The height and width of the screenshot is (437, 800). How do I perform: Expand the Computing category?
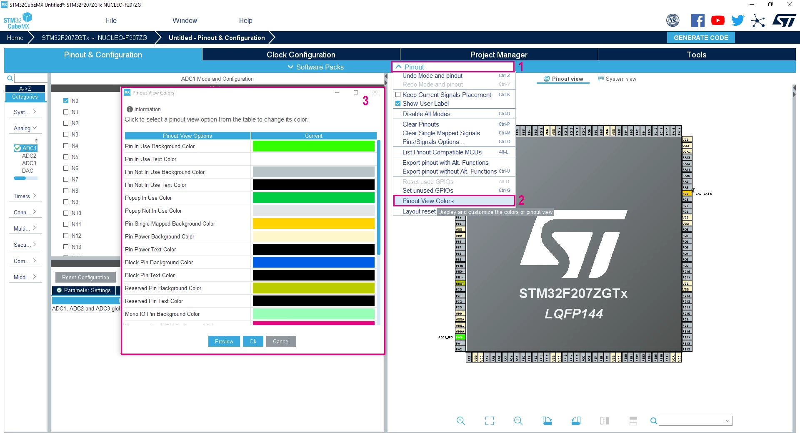click(25, 261)
